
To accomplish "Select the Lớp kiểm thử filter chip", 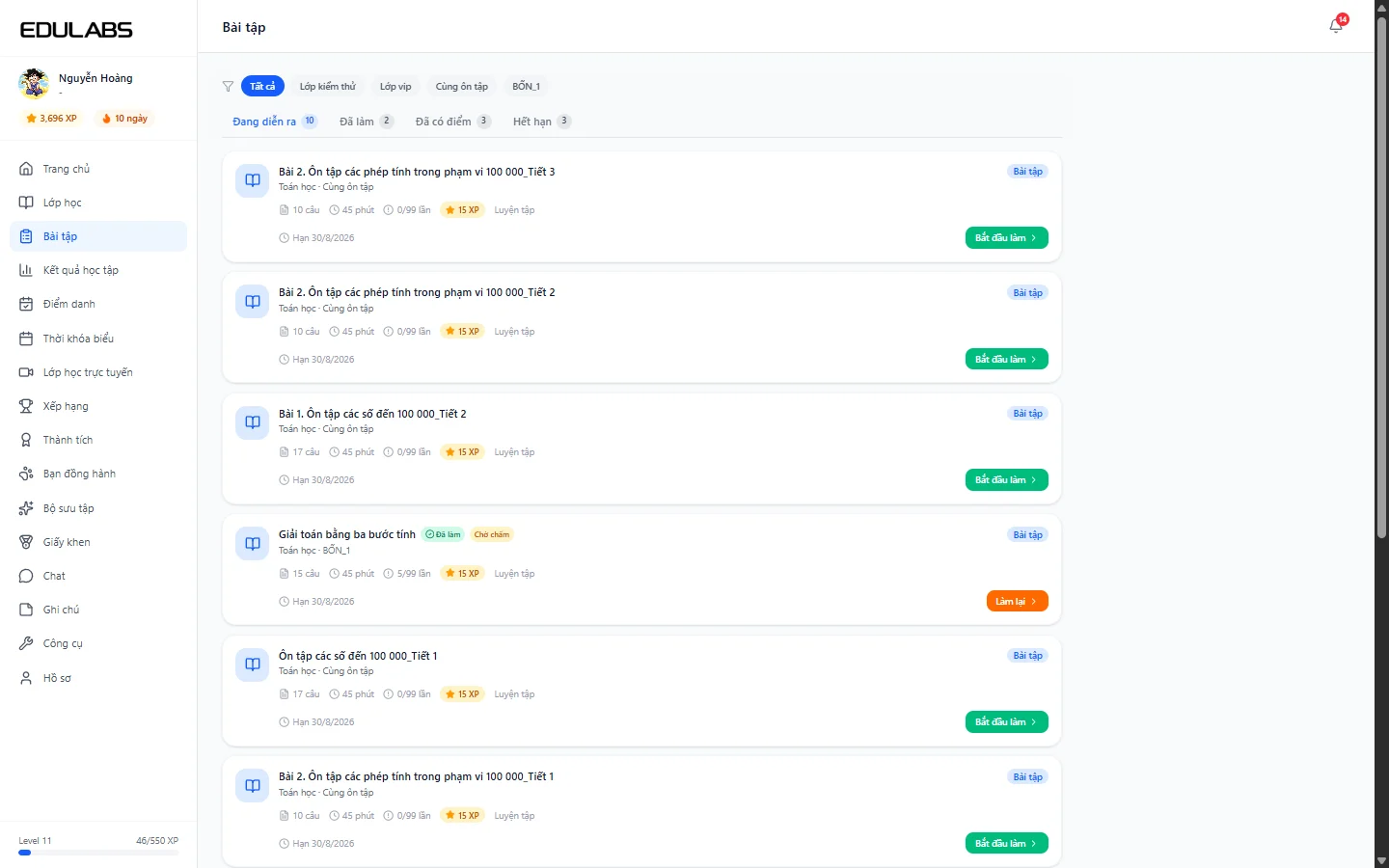I will (x=327, y=87).
